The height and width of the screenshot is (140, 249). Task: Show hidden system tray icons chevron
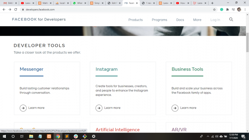(208, 136)
